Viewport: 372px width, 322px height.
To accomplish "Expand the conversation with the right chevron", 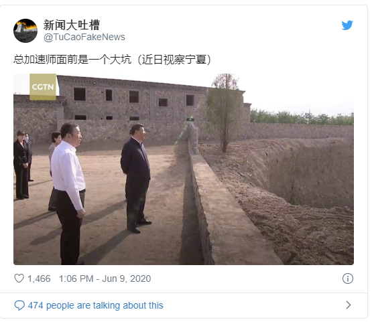I will (x=349, y=305).
